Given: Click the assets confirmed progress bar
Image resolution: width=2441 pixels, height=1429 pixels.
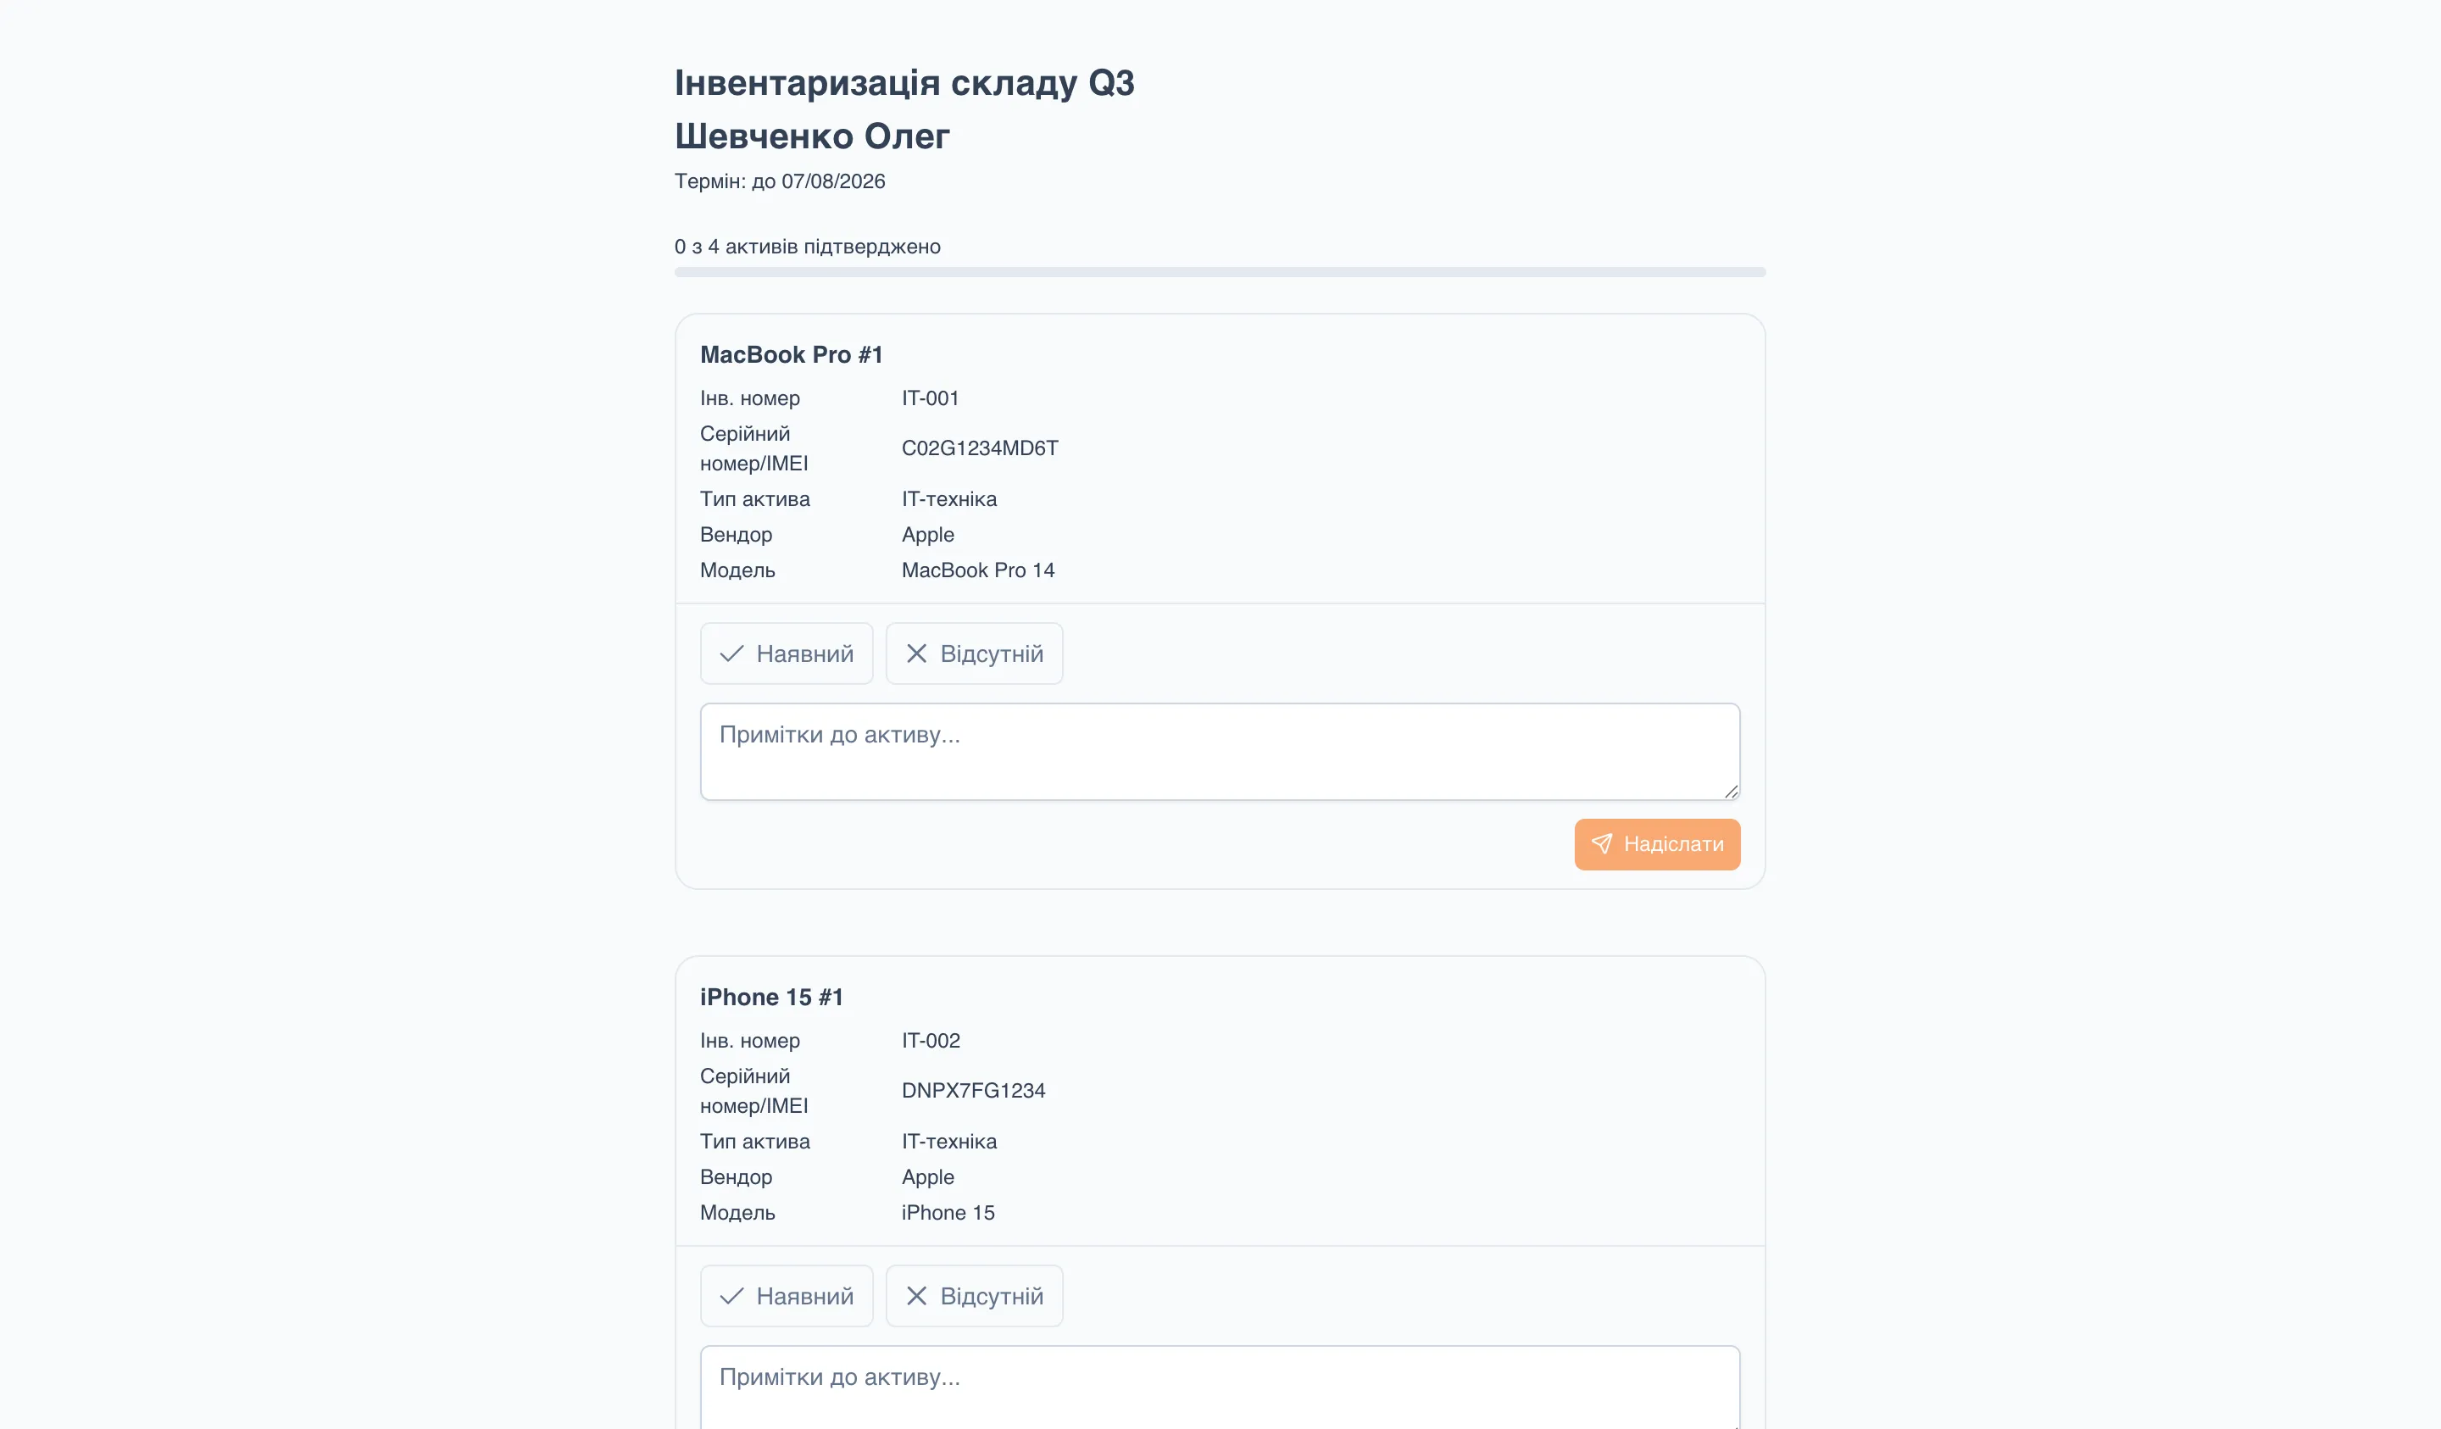Looking at the screenshot, I should pyautogui.click(x=1220, y=272).
